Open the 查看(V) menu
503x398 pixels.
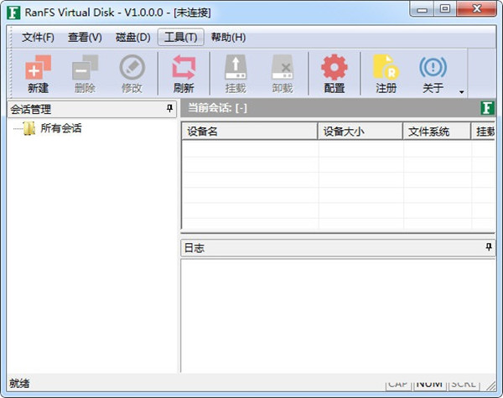[x=85, y=38]
